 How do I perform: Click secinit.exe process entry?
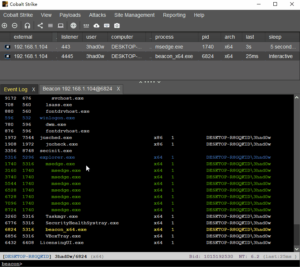click(56, 151)
